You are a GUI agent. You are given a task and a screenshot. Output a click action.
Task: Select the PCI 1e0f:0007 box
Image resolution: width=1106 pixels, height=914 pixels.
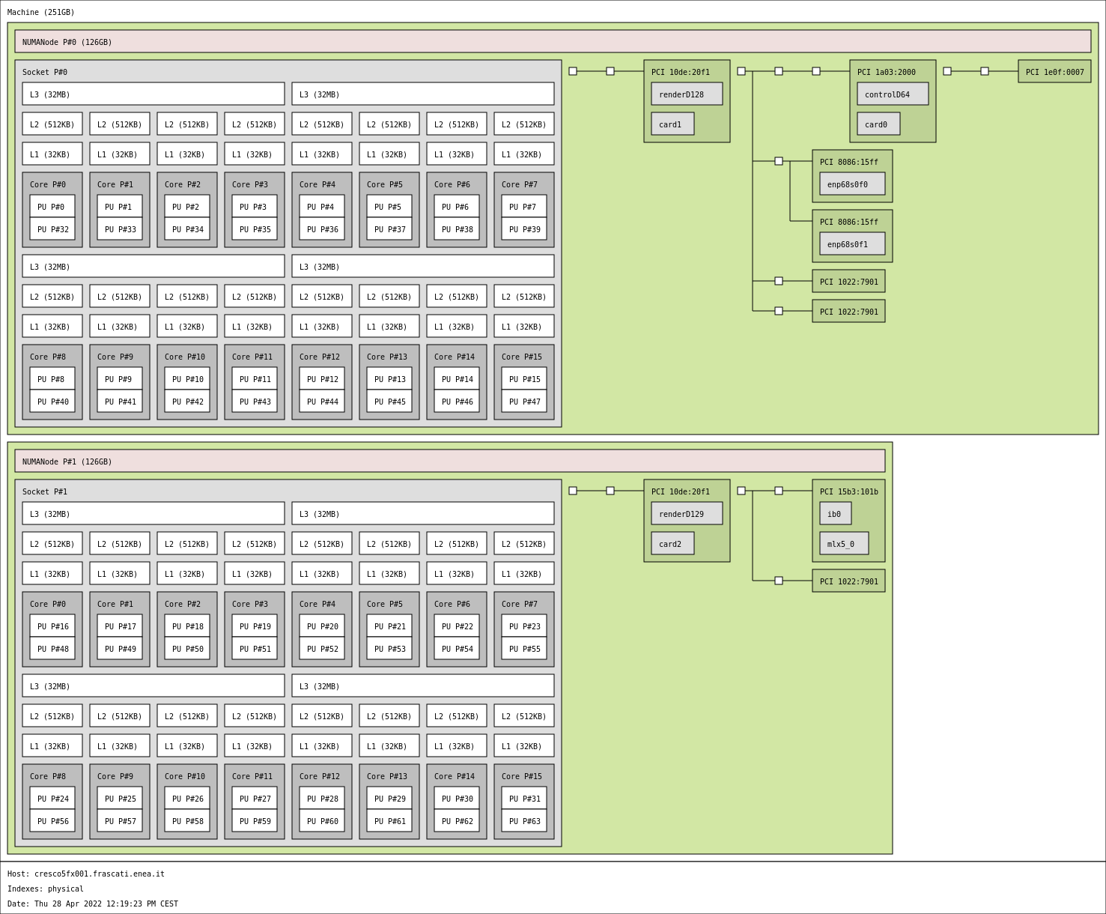[1054, 71]
